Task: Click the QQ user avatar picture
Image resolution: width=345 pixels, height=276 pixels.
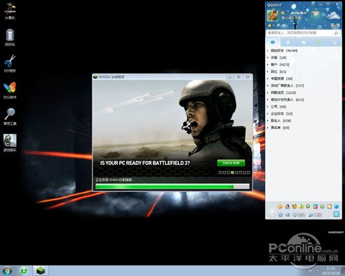Action: pos(273,15)
